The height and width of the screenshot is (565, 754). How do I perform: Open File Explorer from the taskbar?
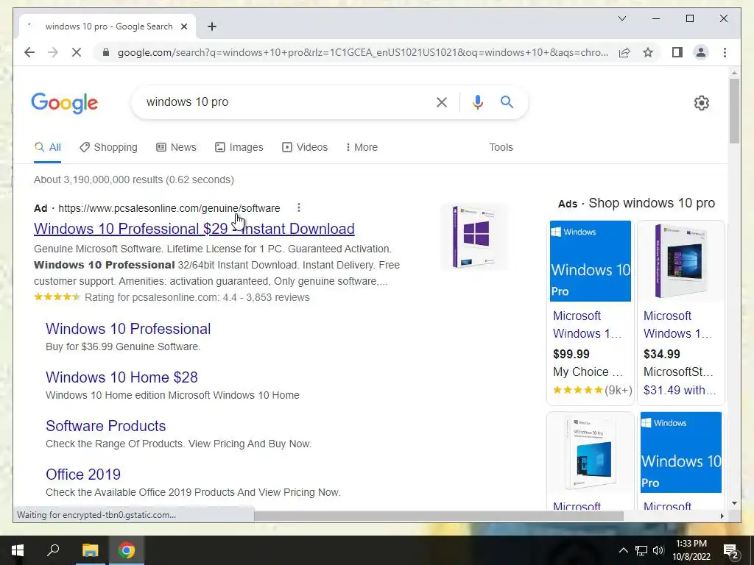[x=90, y=550]
